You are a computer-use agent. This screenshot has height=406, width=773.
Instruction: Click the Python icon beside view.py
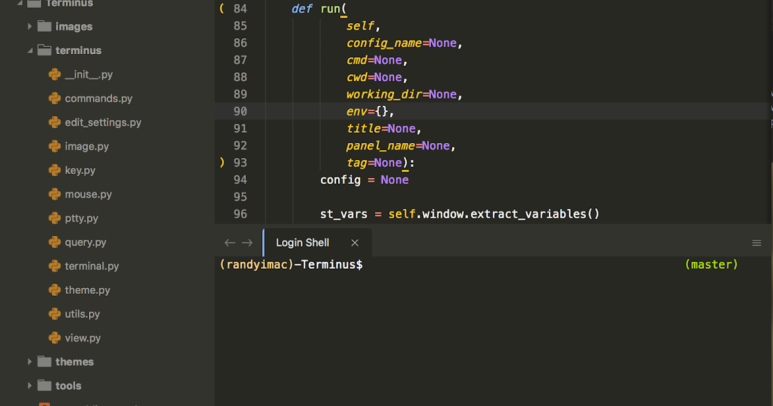(x=55, y=338)
